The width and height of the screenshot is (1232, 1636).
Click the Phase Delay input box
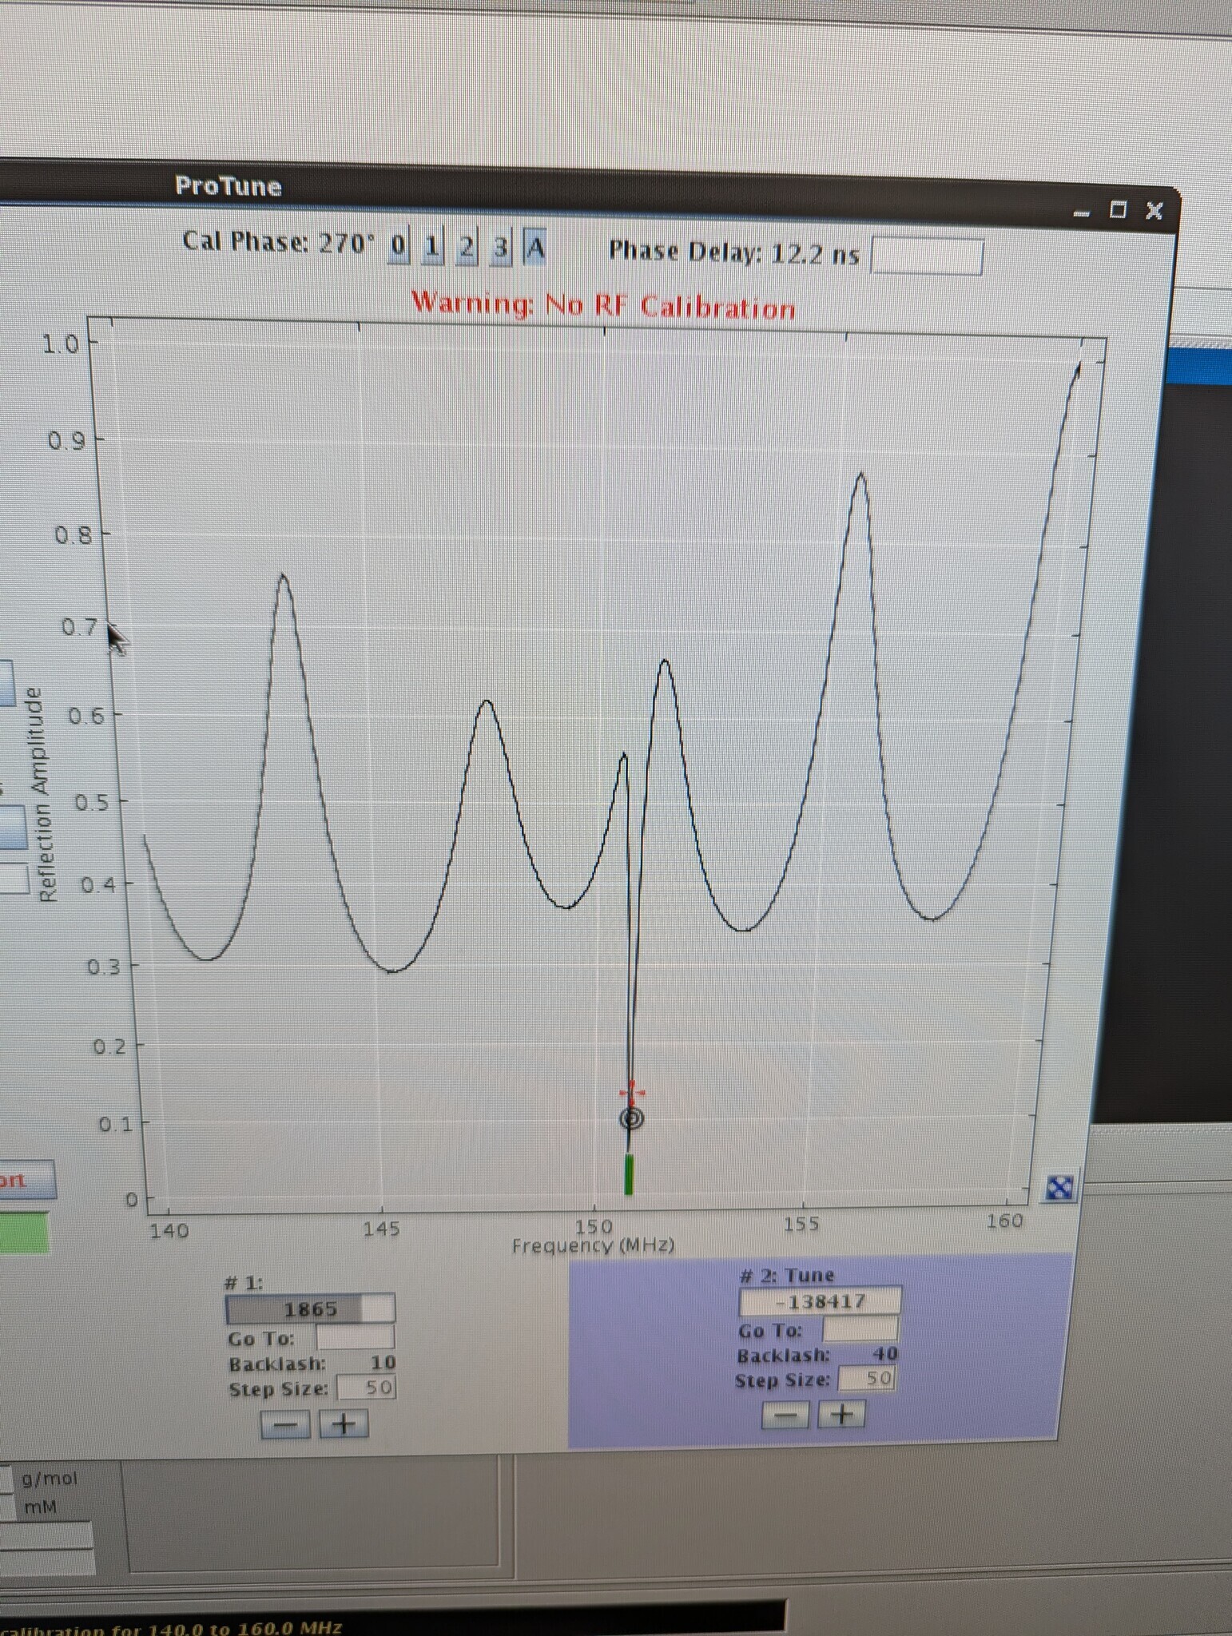point(927,256)
